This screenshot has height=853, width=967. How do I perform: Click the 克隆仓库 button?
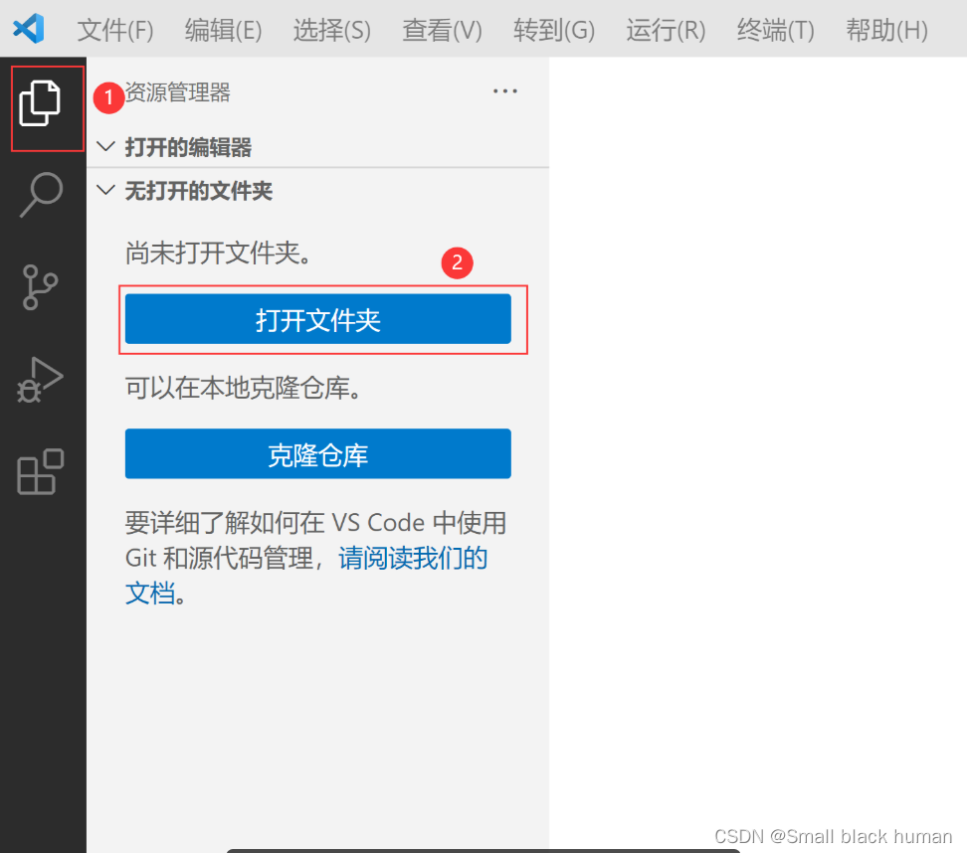[317, 454]
